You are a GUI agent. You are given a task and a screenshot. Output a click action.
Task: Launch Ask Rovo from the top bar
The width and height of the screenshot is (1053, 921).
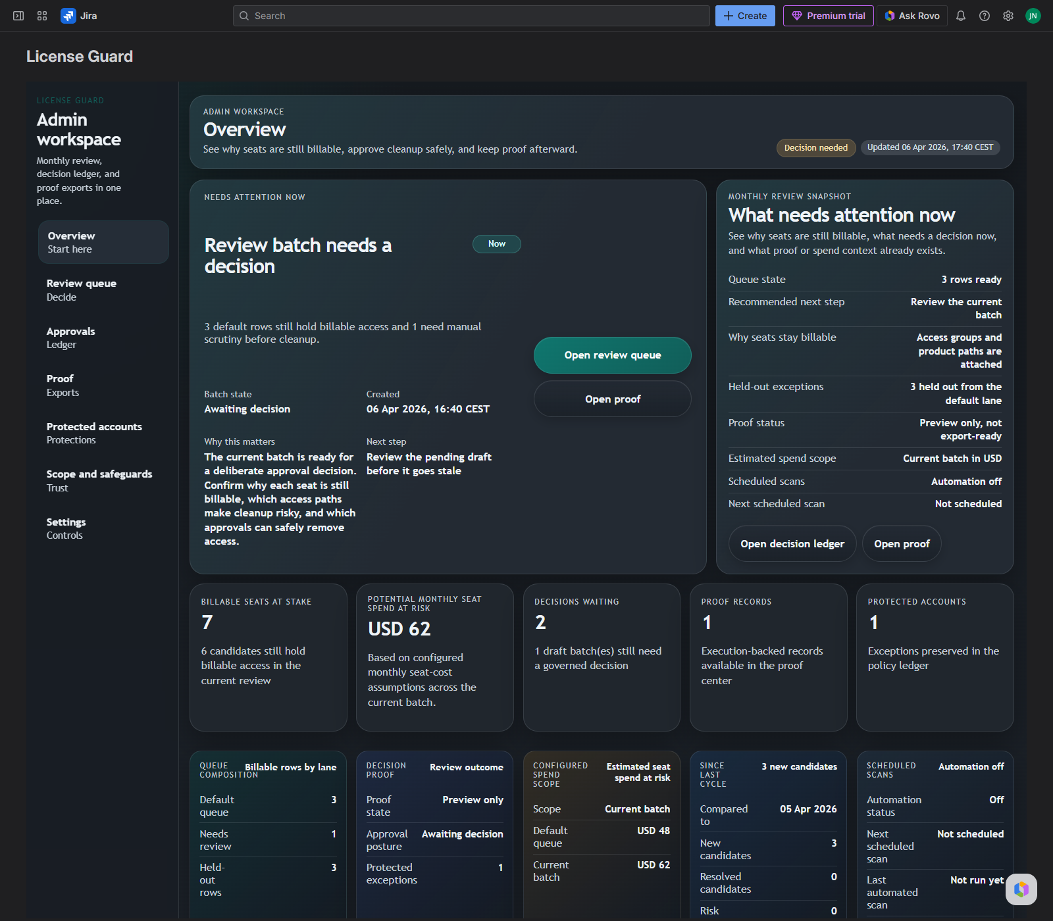(x=912, y=15)
